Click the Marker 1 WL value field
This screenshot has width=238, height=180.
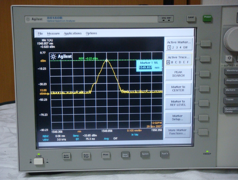(x=145, y=67)
